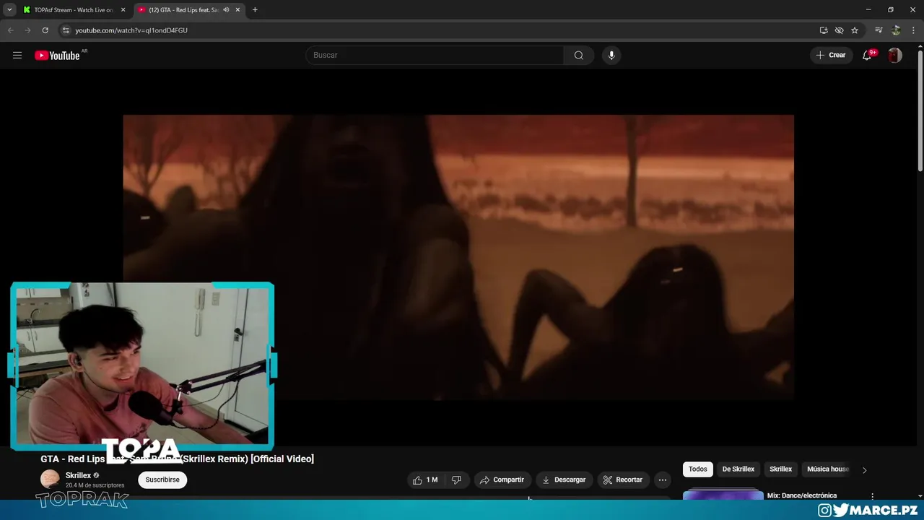The image size is (924, 520).
Task: Install app icon in address bar
Action: point(824,30)
